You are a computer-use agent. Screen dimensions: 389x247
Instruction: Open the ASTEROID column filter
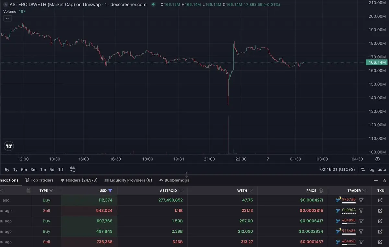(181, 191)
